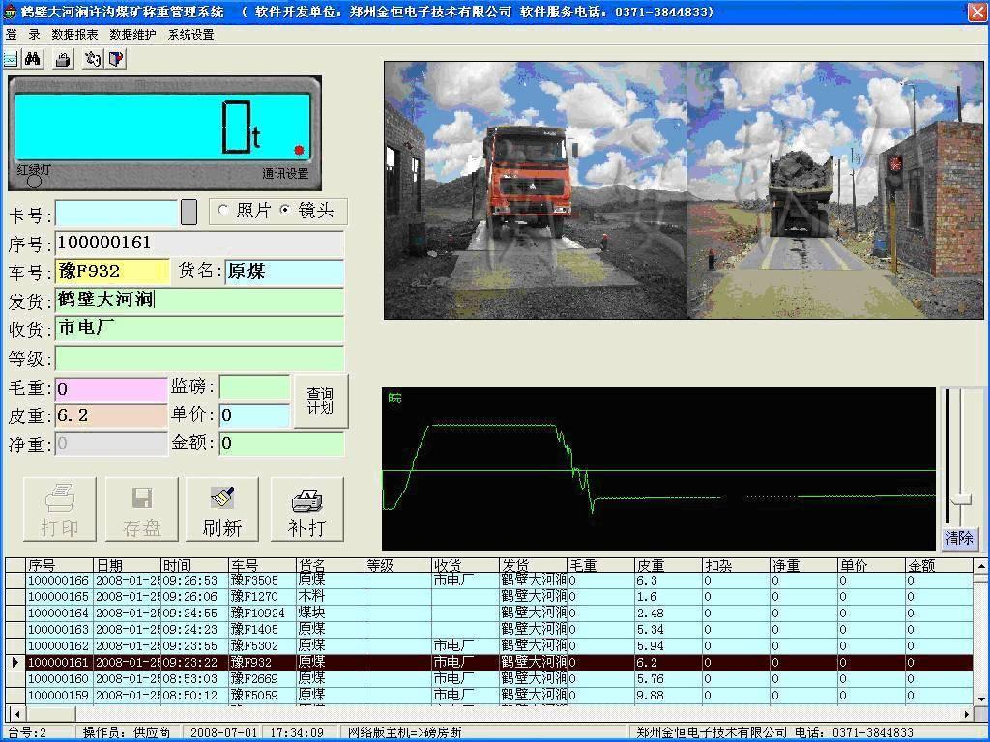Image resolution: width=990 pixels, height=742 pixels.
Task: Click the horizontal scrollbar right arrow
Action: point(966,714)
